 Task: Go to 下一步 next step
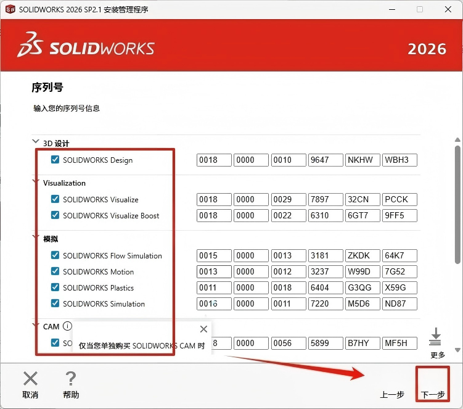click(x=433, y=395)
